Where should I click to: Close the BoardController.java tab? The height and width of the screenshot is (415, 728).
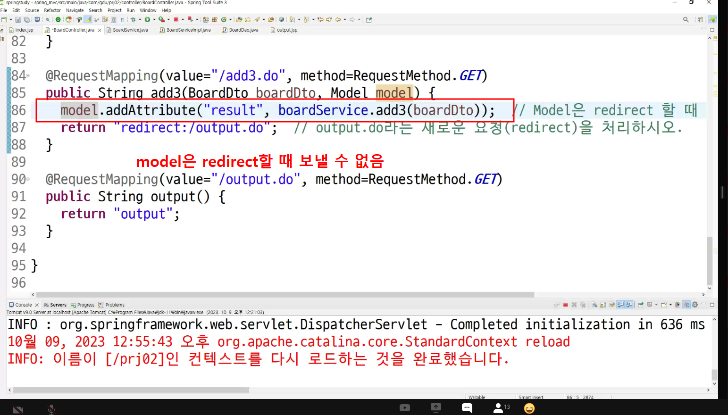[x=100, y=30]
